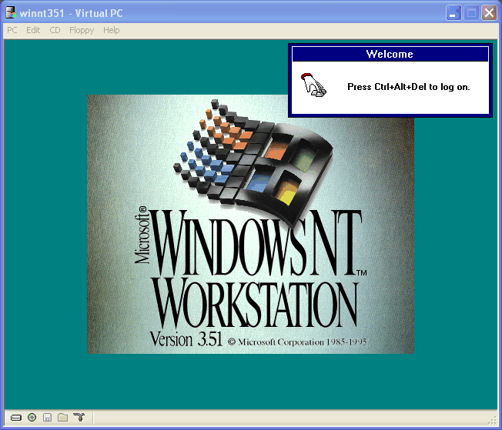Image resolution: width=502 pixels, height=430 pixels.
Task: Click the Ctrl+Alt+Del hand icon
Action: pyautogui.click(x=313, y=85)
